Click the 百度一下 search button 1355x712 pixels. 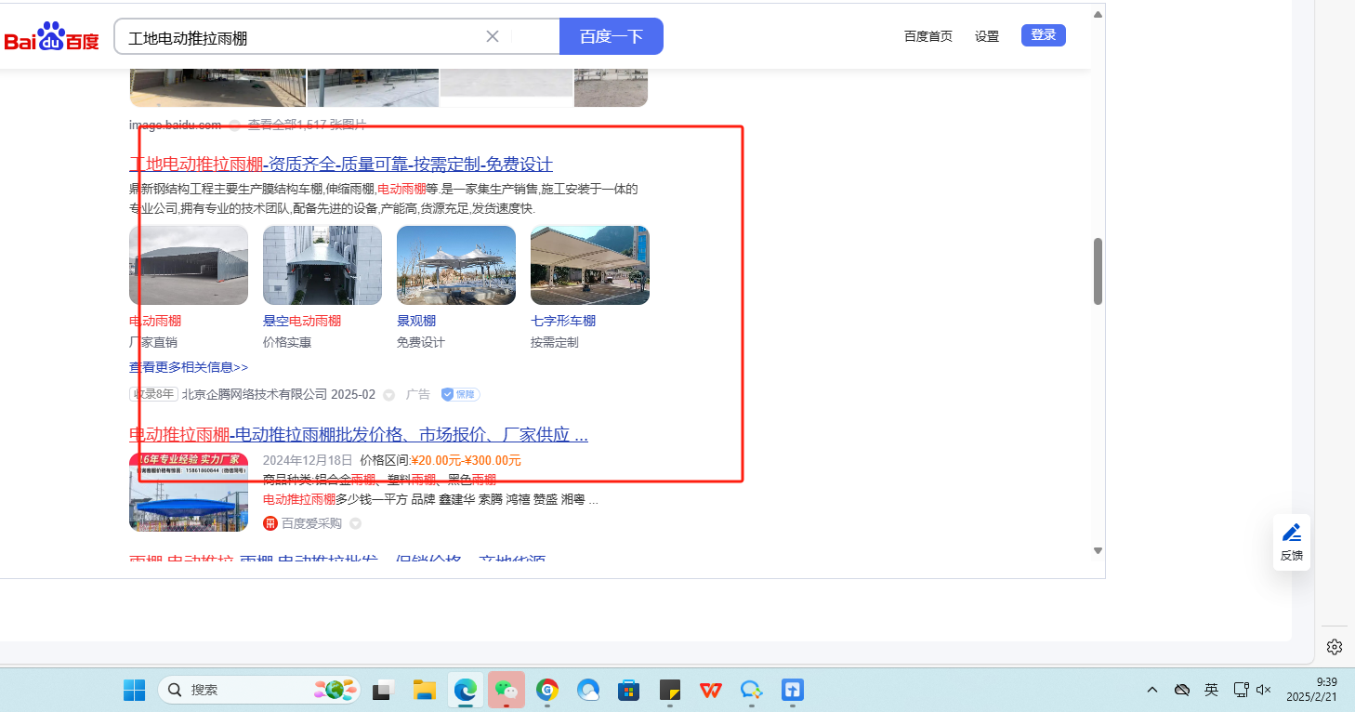611,36
